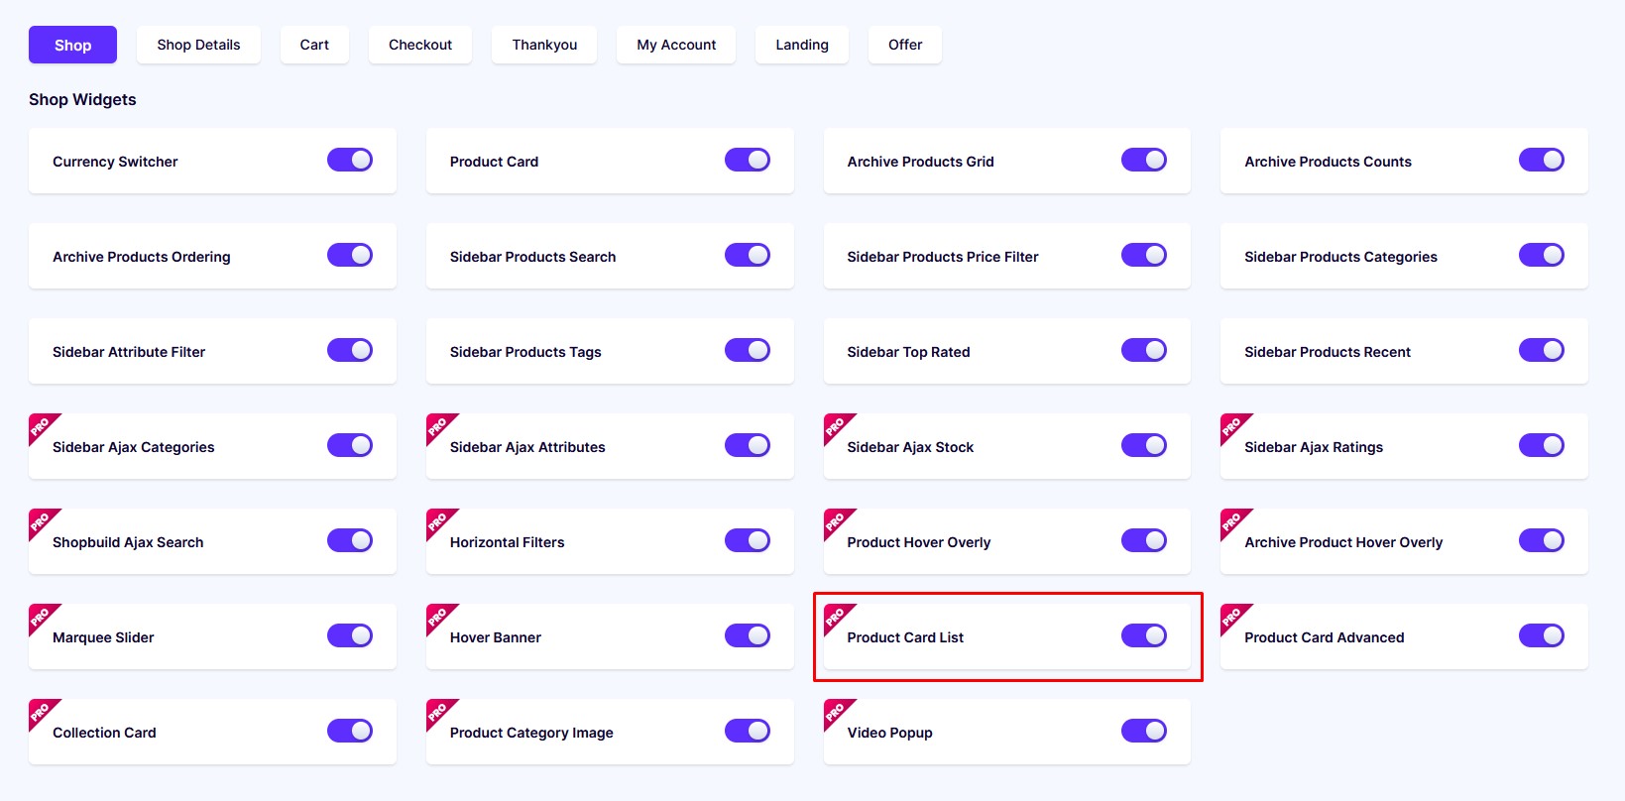Click PRO badge on Horizontal Filters card

click(438, 521)
